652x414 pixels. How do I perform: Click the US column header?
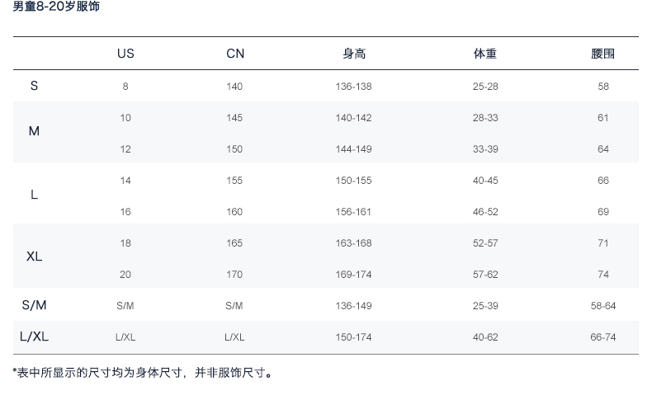(125, 54)
